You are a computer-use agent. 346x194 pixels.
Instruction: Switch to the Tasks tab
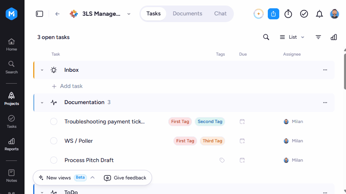[x=153, y=14]
